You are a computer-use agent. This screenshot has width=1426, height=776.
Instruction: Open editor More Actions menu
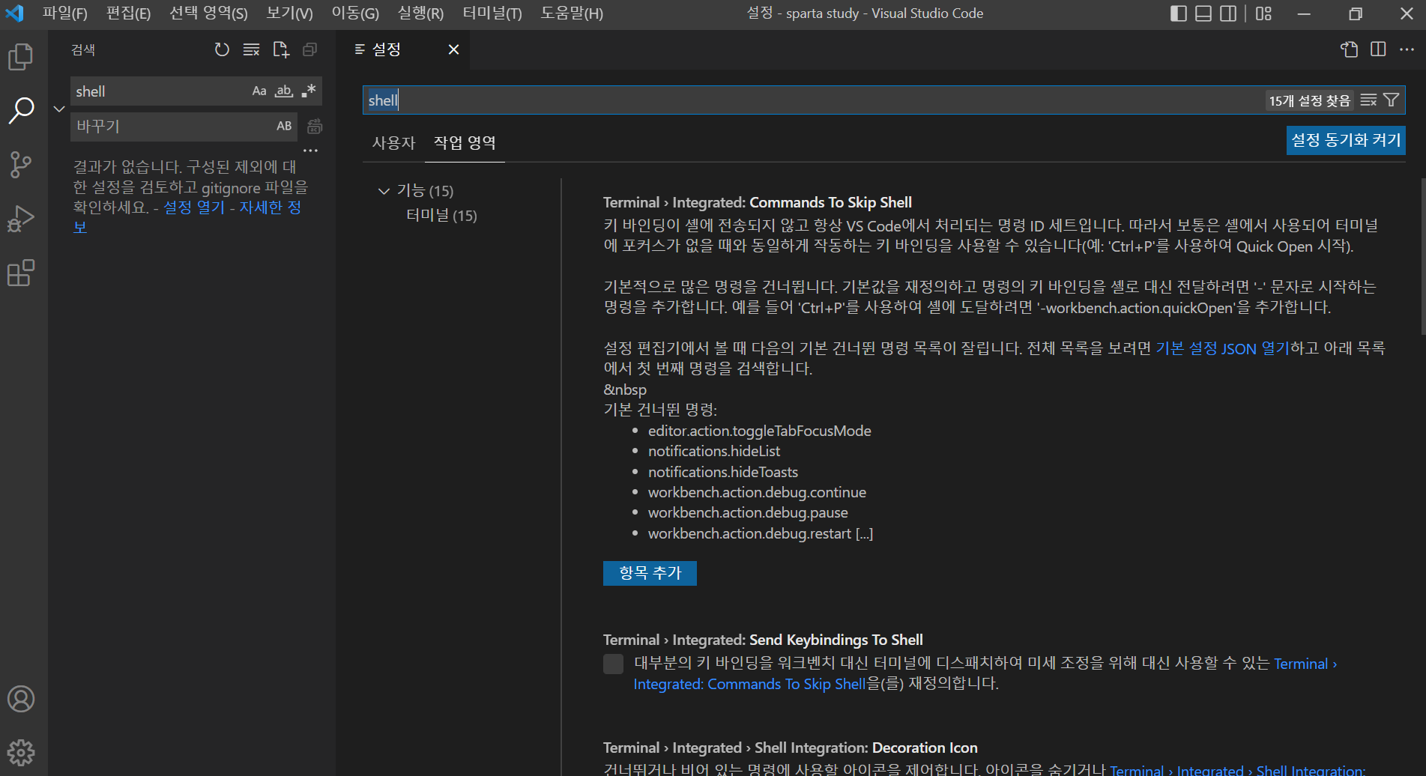point(1407,49)
